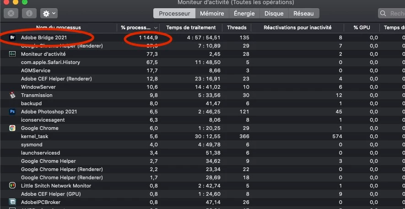
Task: Click the Adobe Bridge 2021 icon
Action: point(12,38)
